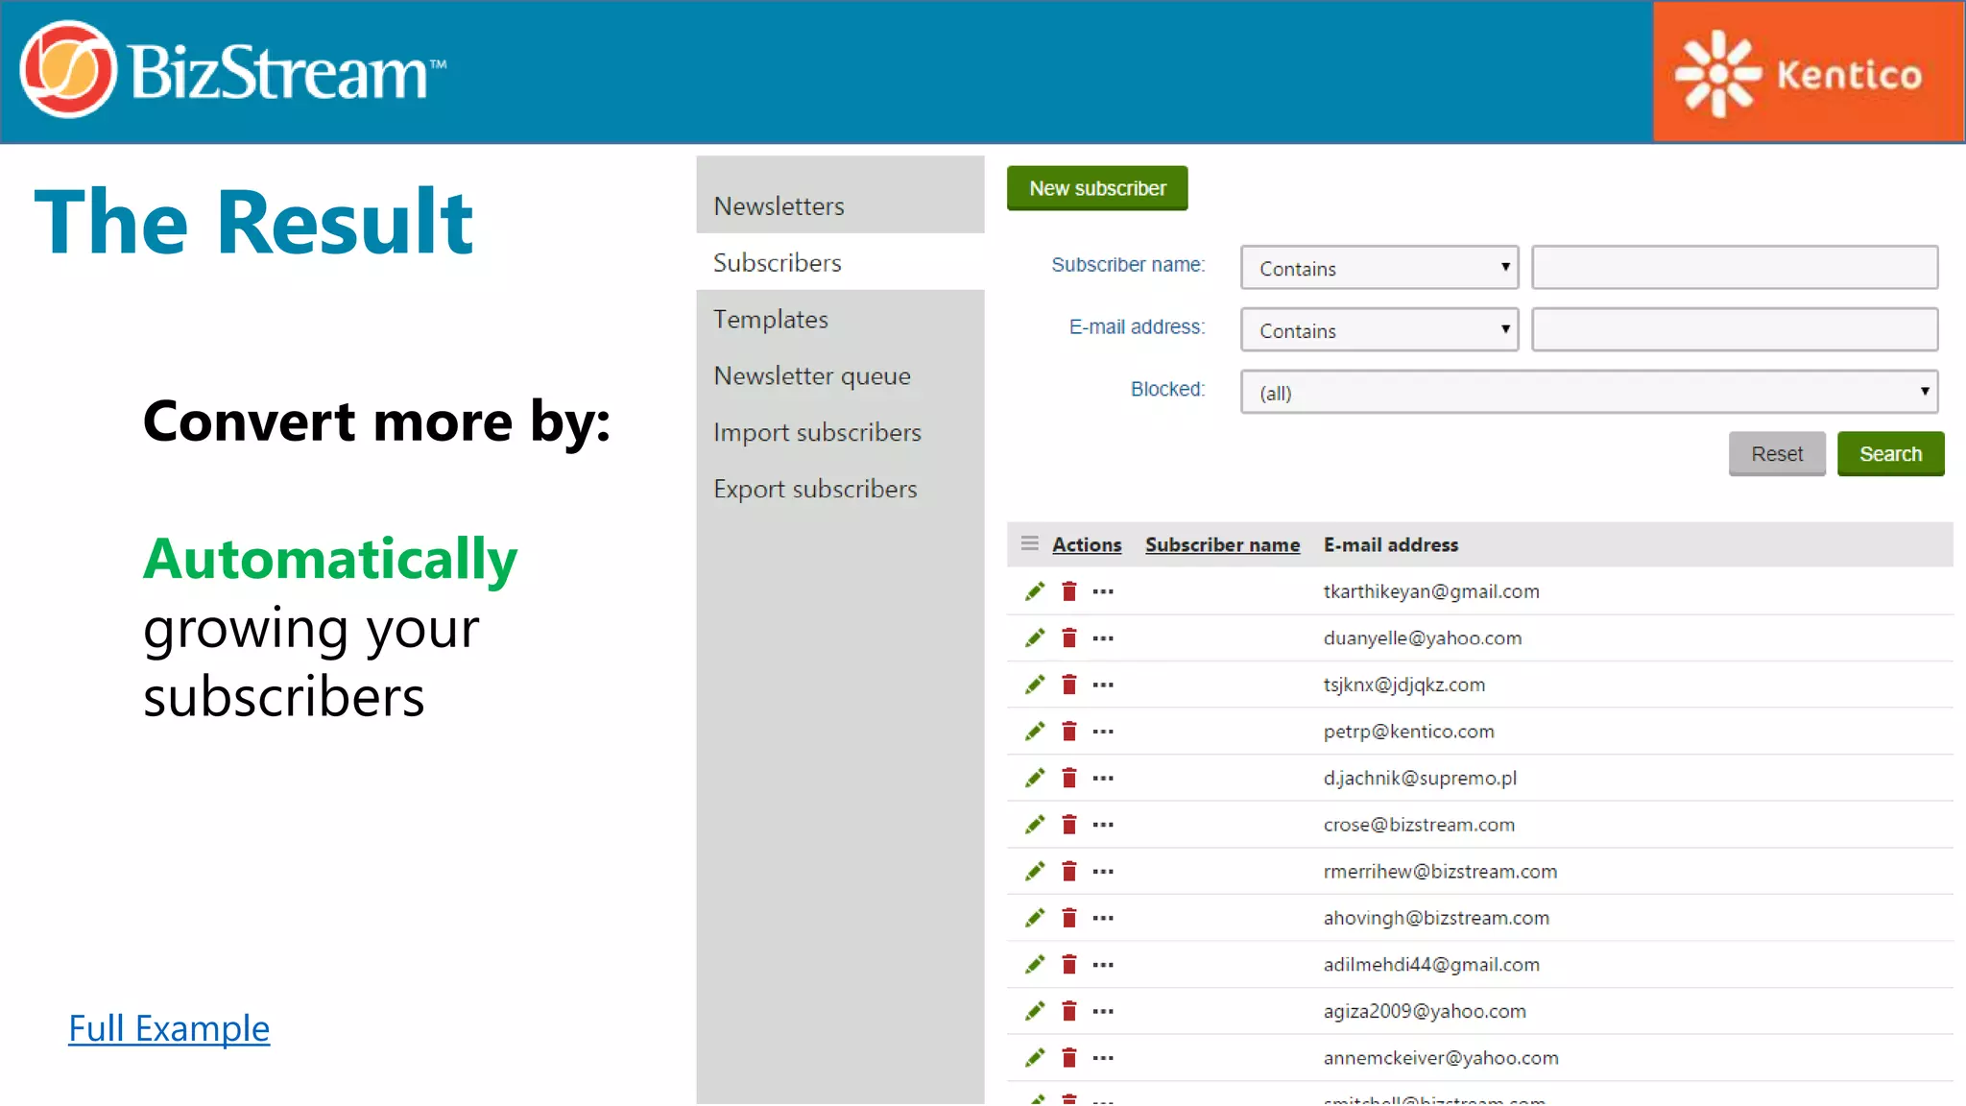This screenshot has width=1966, height=1106.
Task: Edit subscriber duanyelle@yahoo.com
Action: [1034, 638]
